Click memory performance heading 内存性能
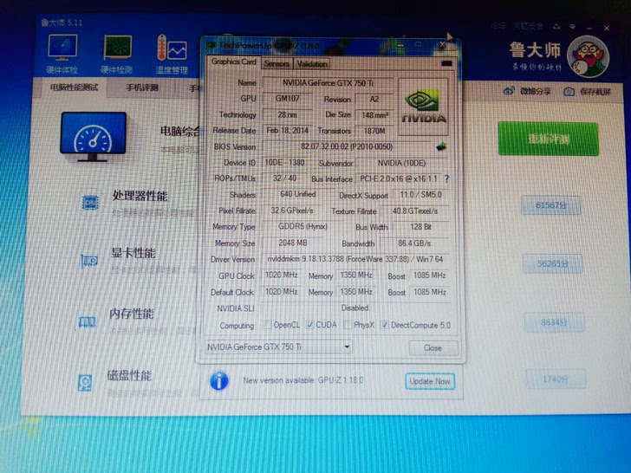 132,314
